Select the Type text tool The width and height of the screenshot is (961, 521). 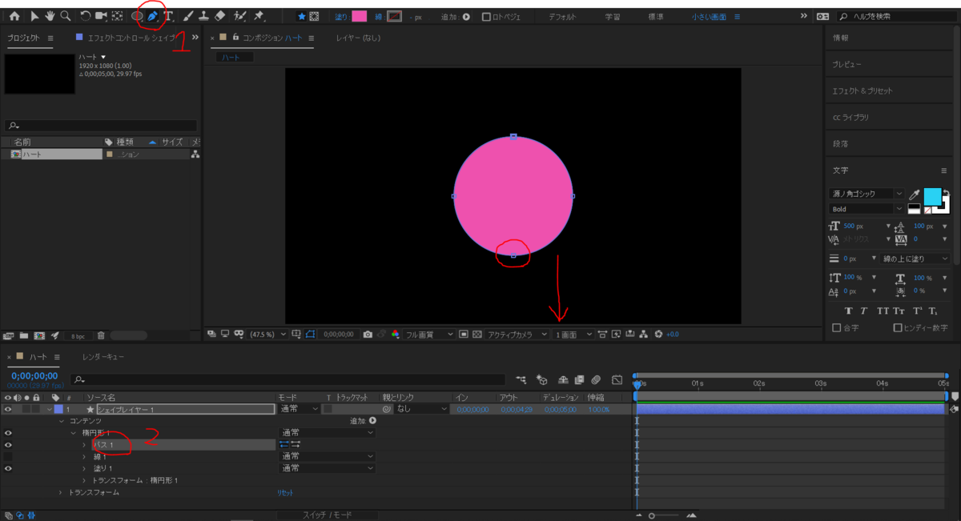[168, 16]
